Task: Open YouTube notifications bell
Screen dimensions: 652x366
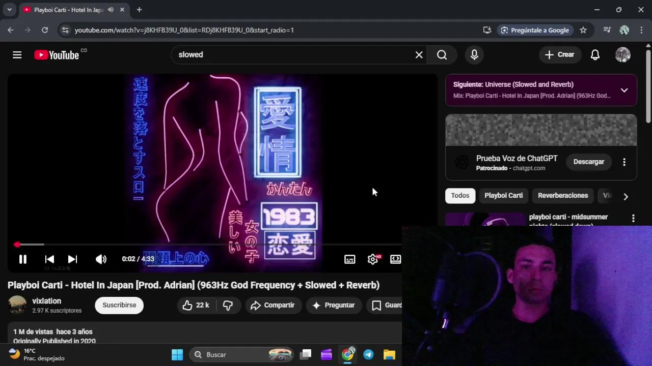Action: click(595, 55)
